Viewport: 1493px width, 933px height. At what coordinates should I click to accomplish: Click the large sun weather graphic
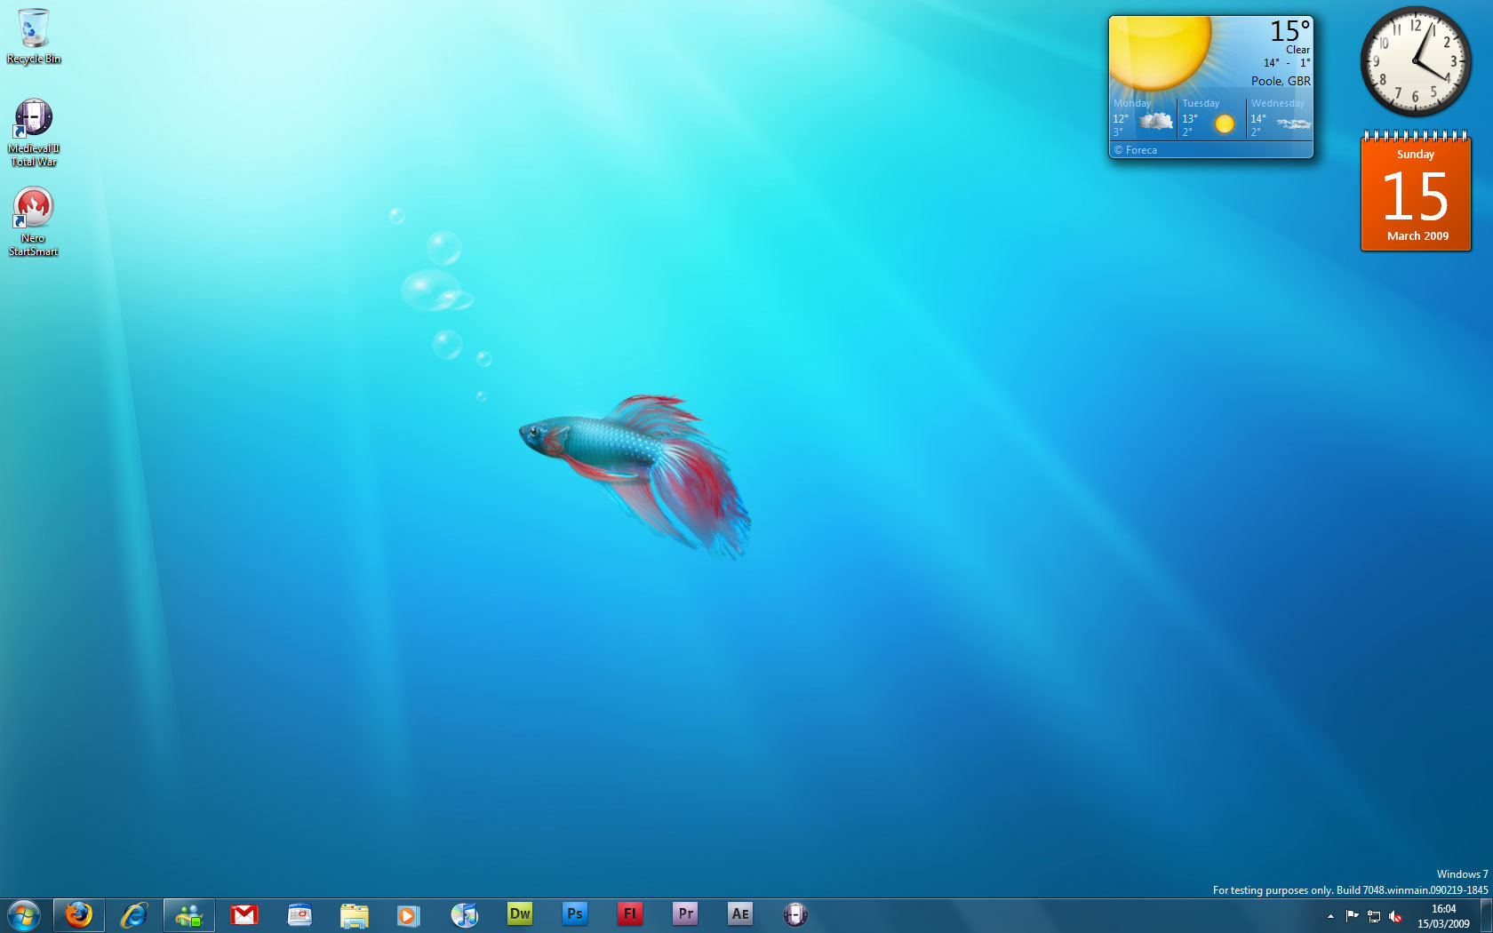tap(1160, 53)
